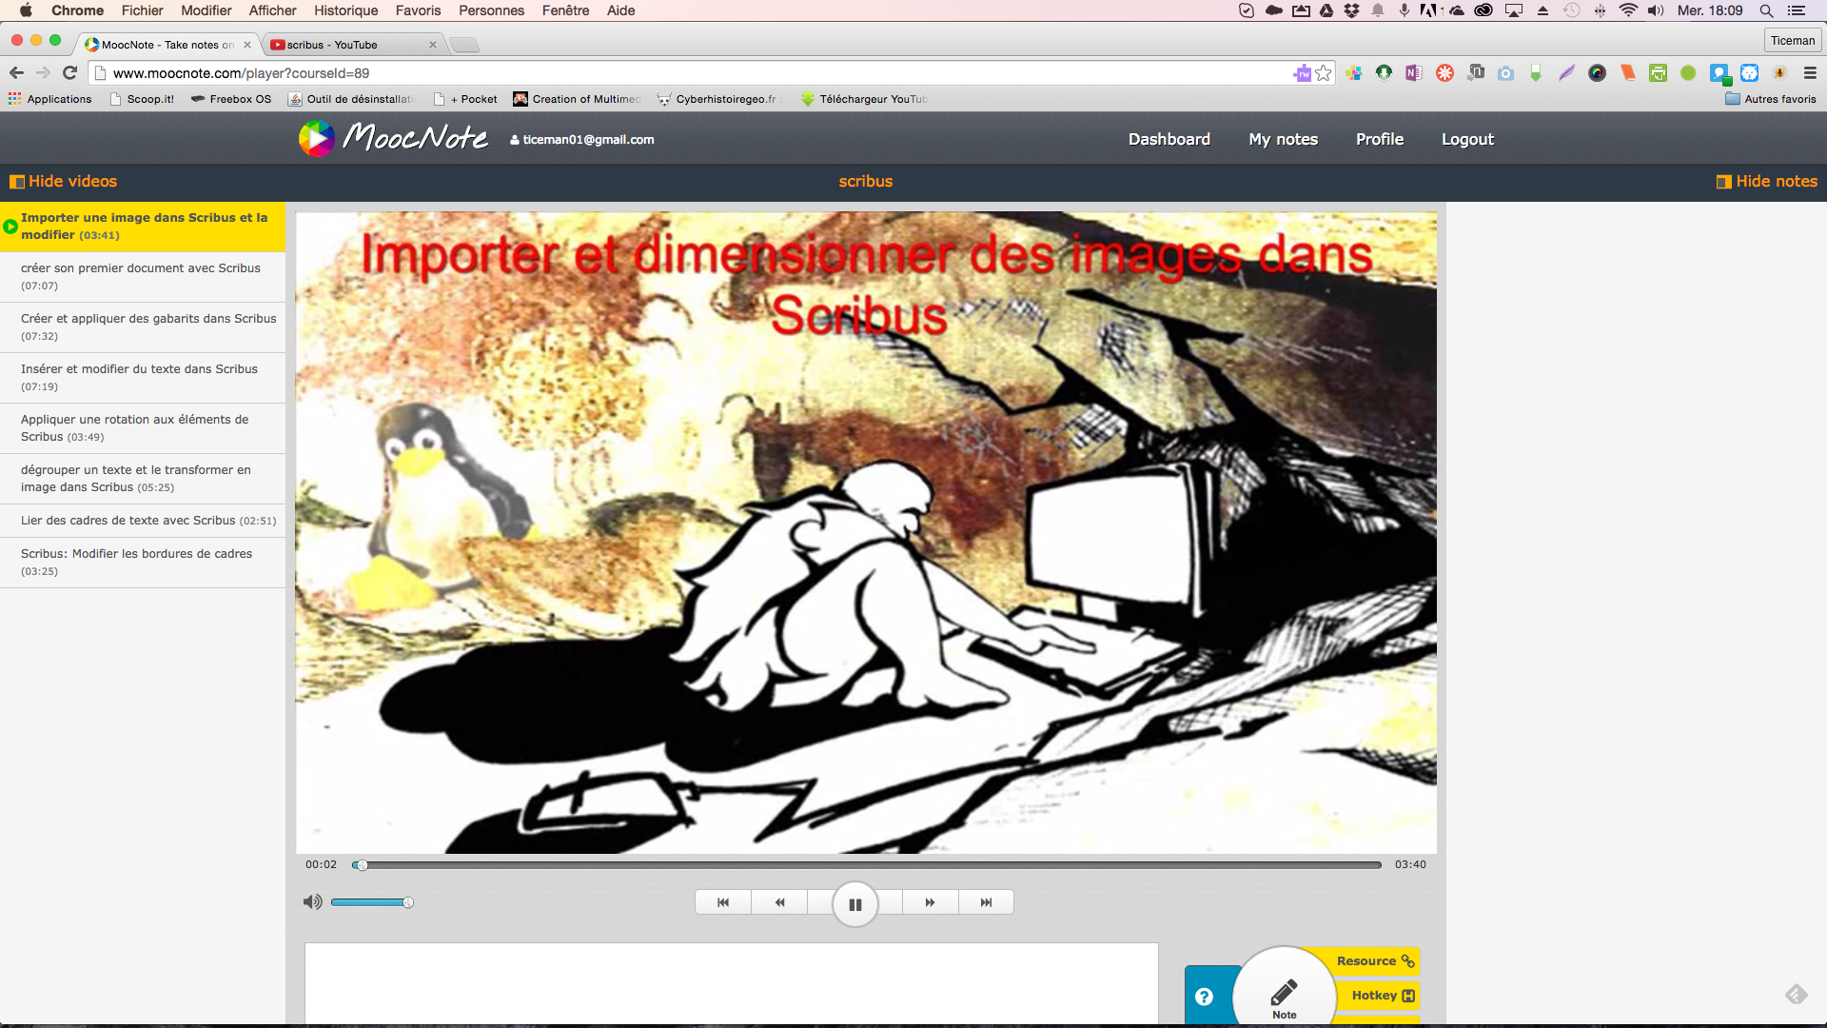Click the browser back arrow

tap(16, 73)
